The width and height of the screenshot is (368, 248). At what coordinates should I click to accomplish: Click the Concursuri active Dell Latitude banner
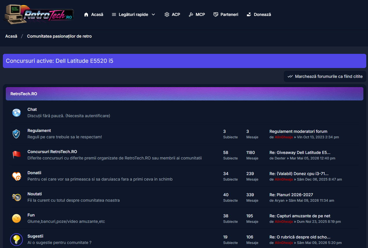(x=185, y=61)
